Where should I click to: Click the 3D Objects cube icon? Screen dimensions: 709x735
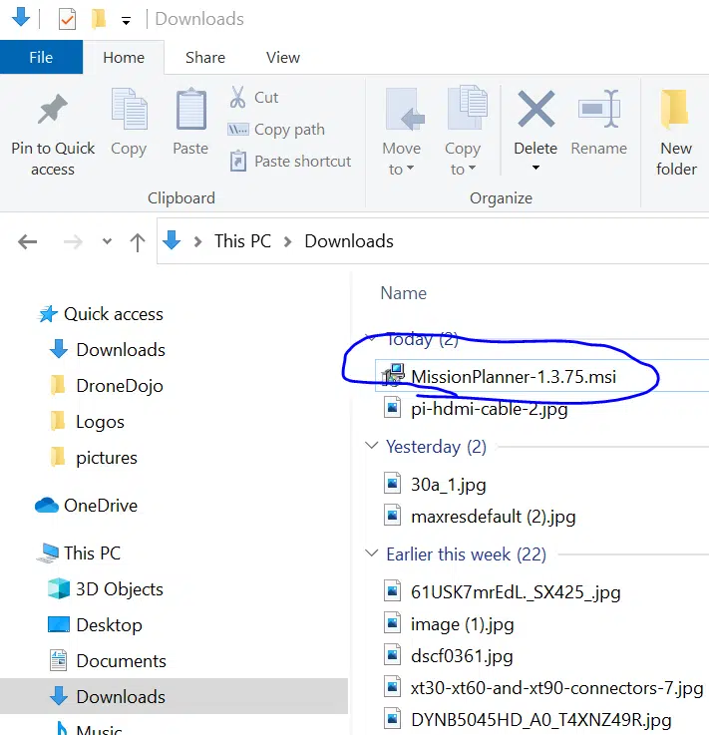(x=59, y=588)
